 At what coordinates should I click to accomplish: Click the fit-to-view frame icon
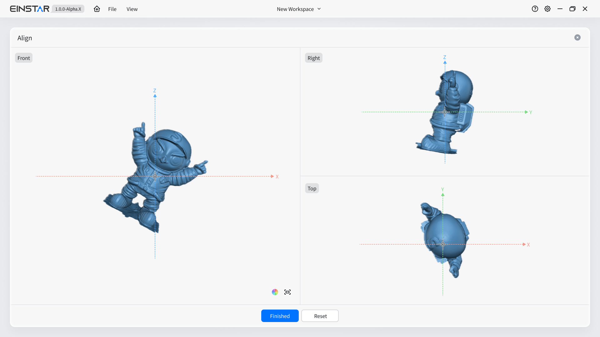tap(287, 292)
